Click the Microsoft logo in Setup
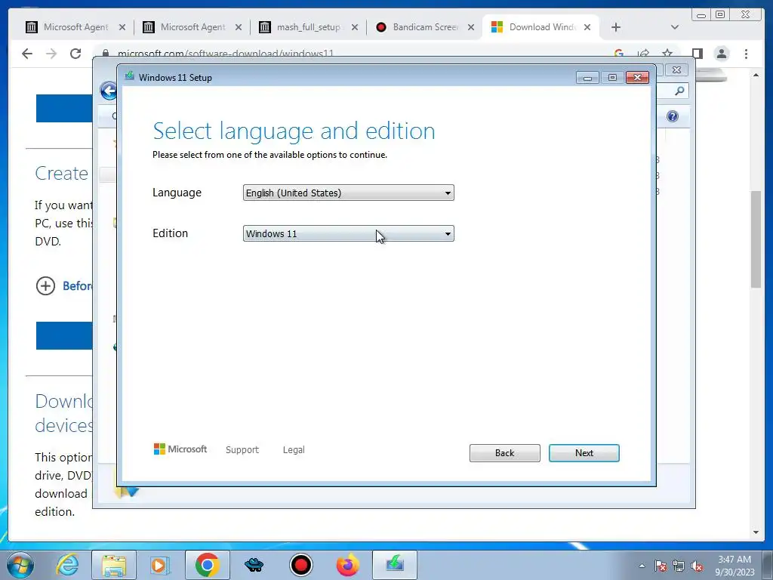The height and width of the screenshot is (580, 773). click(x=180, y=449)
